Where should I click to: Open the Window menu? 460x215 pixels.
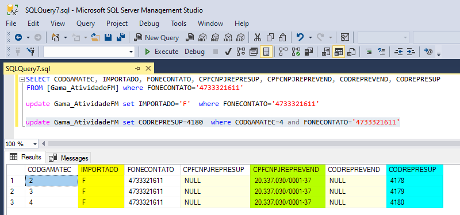coord(210,24)
